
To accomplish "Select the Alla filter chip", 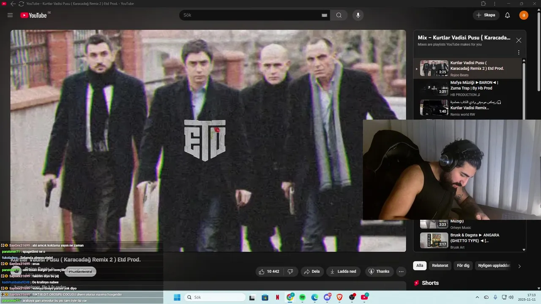I will pos(420,266).
